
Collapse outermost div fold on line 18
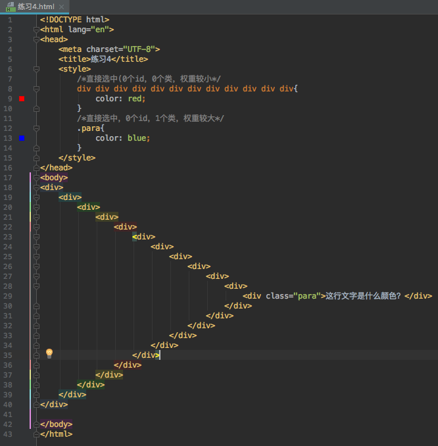click(36, 187)
